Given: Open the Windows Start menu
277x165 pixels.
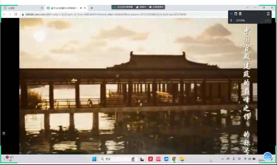Looking at the screenshot, I should pyautogui.click(x=94, y=159).
